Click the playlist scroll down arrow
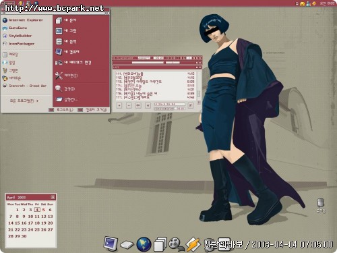 (x=199, y=103)
